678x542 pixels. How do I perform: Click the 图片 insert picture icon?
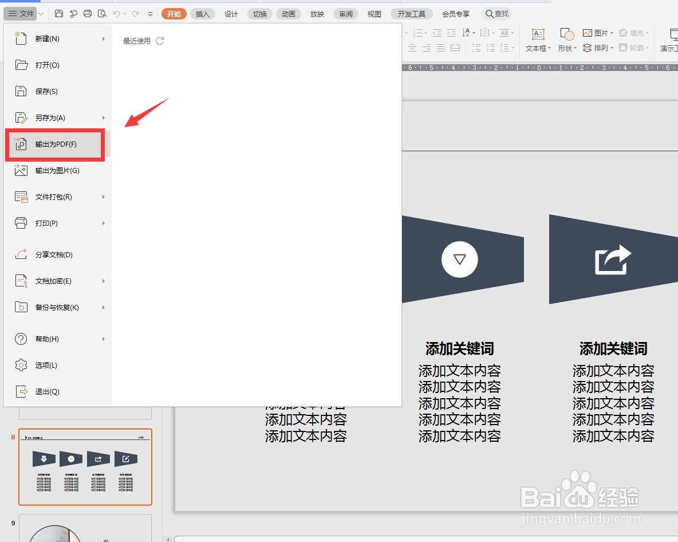coord(587,33)
